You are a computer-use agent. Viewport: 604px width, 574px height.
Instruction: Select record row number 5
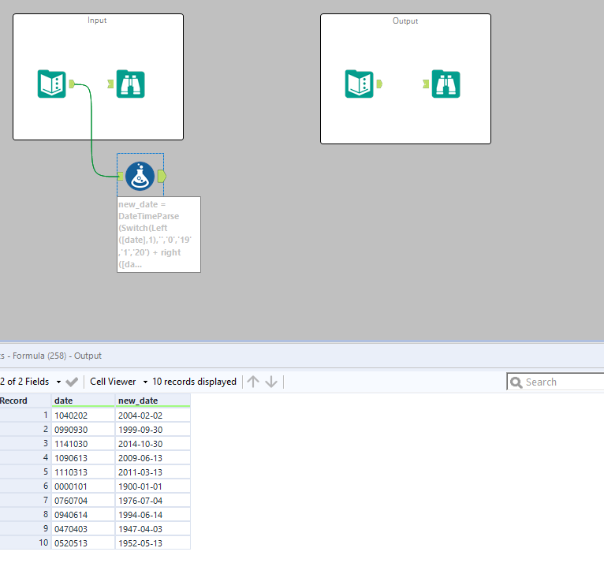tap(25, 472)
